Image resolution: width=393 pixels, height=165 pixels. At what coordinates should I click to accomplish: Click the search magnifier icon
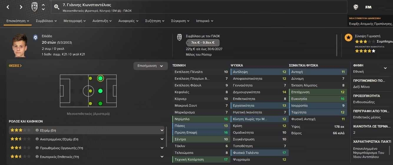click(57, 7)
